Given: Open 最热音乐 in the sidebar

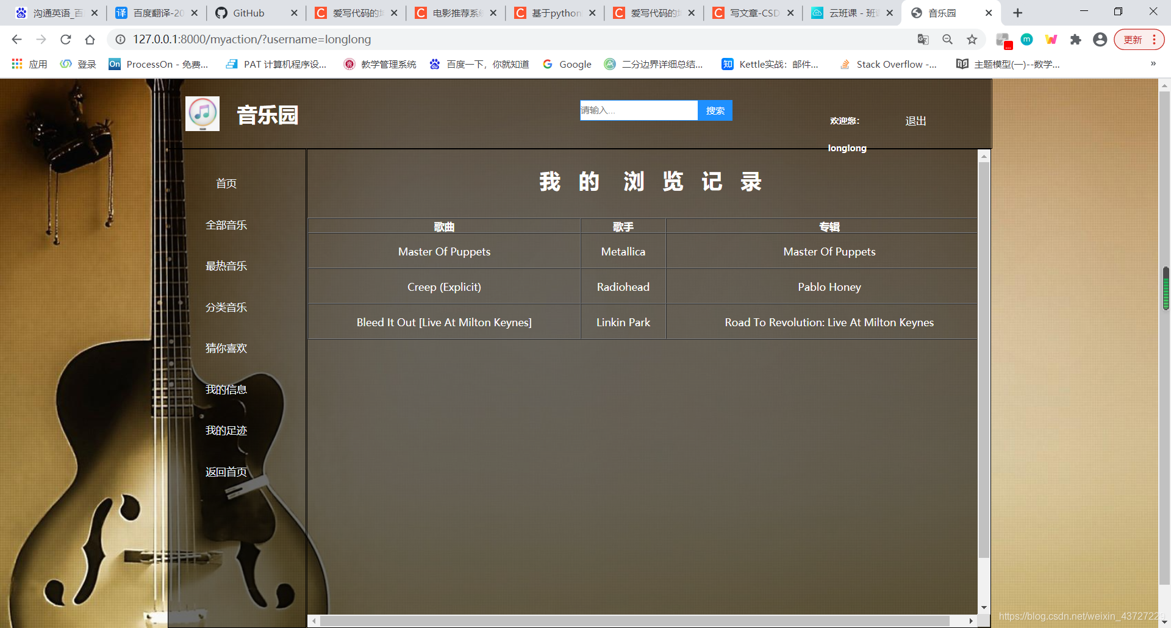Looking at the screenshot, I should click(x=226, y=266).
